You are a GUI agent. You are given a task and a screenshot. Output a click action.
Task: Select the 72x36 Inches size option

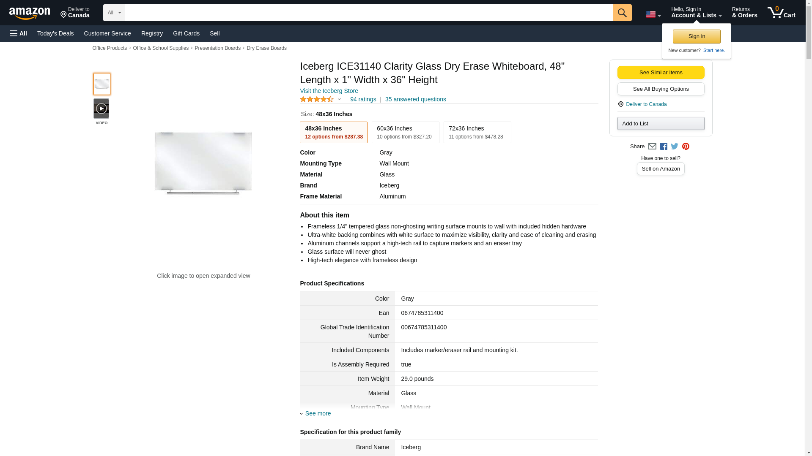tap(477, 133)
